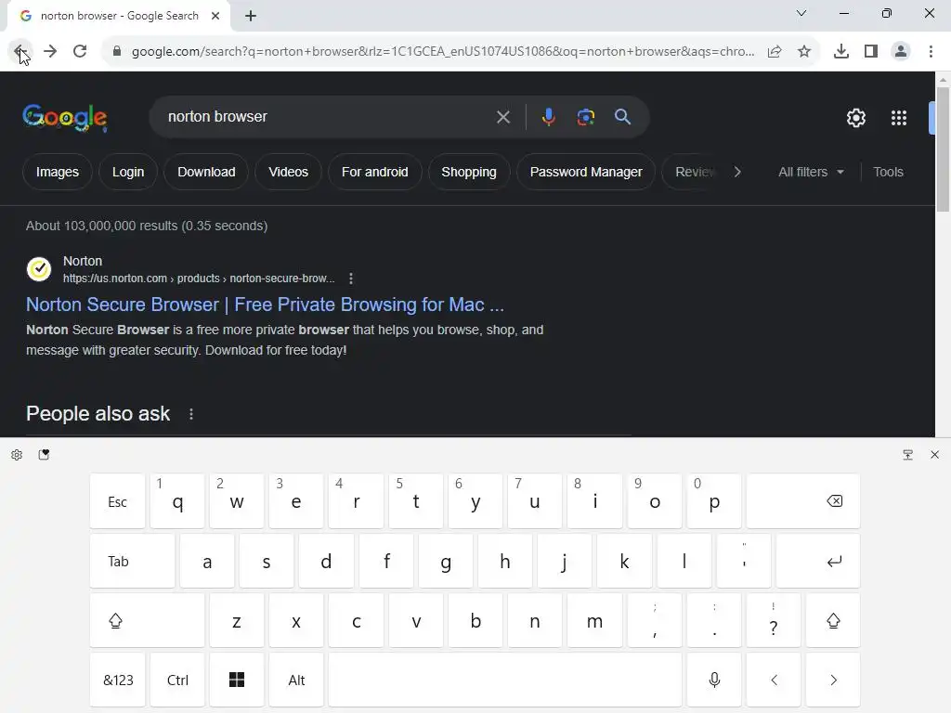This screenshot has width=951, height=713.
Task: Filter results by Shopping
Action: pos(469,172)
